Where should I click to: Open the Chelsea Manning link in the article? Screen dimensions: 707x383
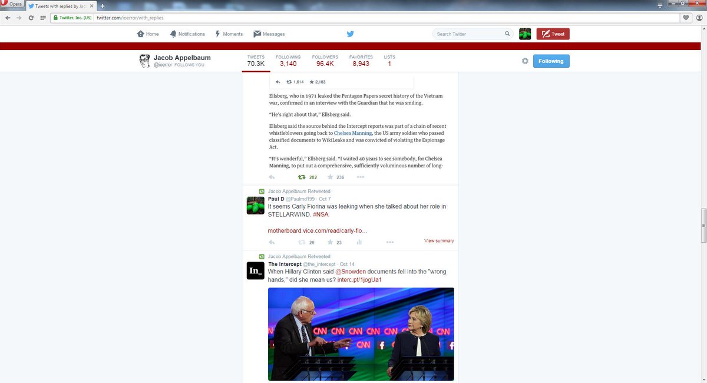(353, 133)
